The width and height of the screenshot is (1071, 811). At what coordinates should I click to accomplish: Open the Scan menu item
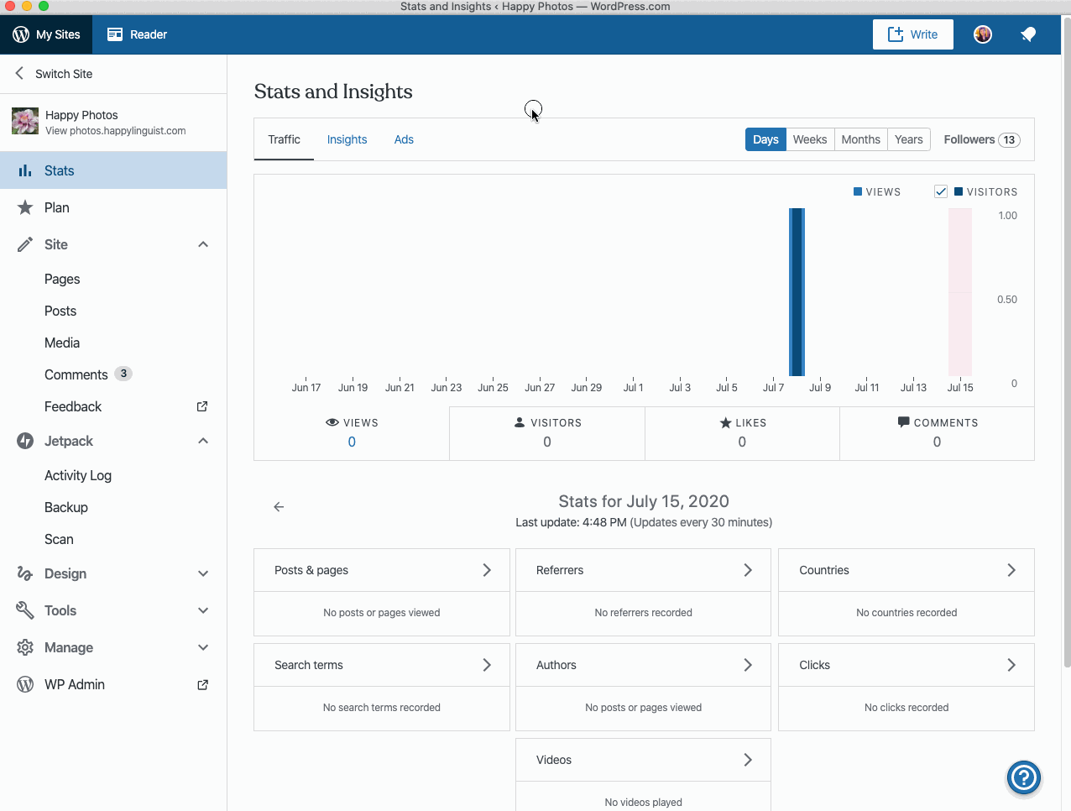pos(59,539)
